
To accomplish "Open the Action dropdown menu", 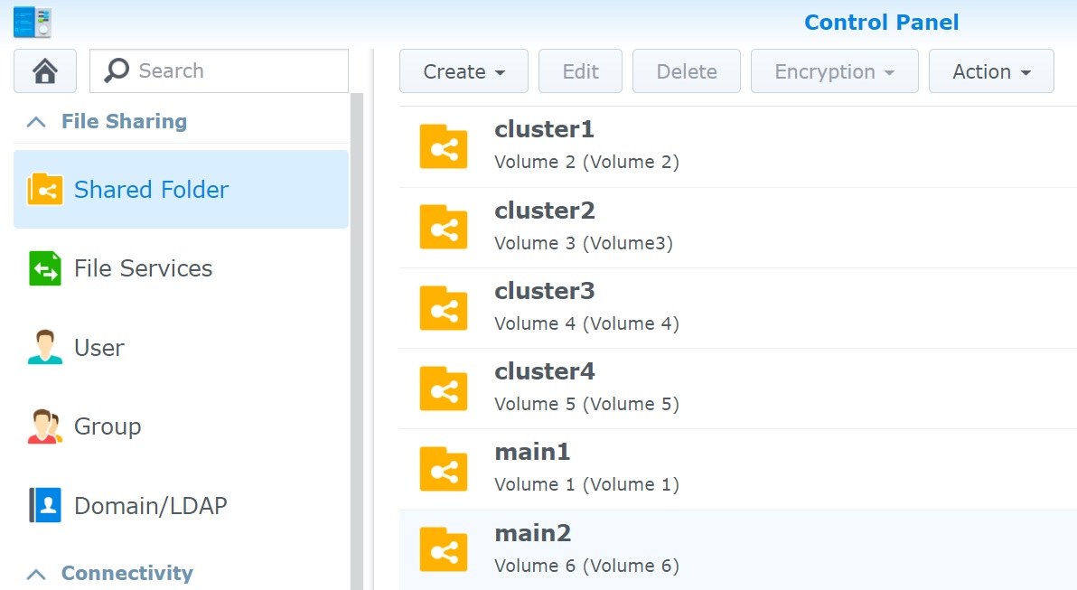I will point(991,71).
